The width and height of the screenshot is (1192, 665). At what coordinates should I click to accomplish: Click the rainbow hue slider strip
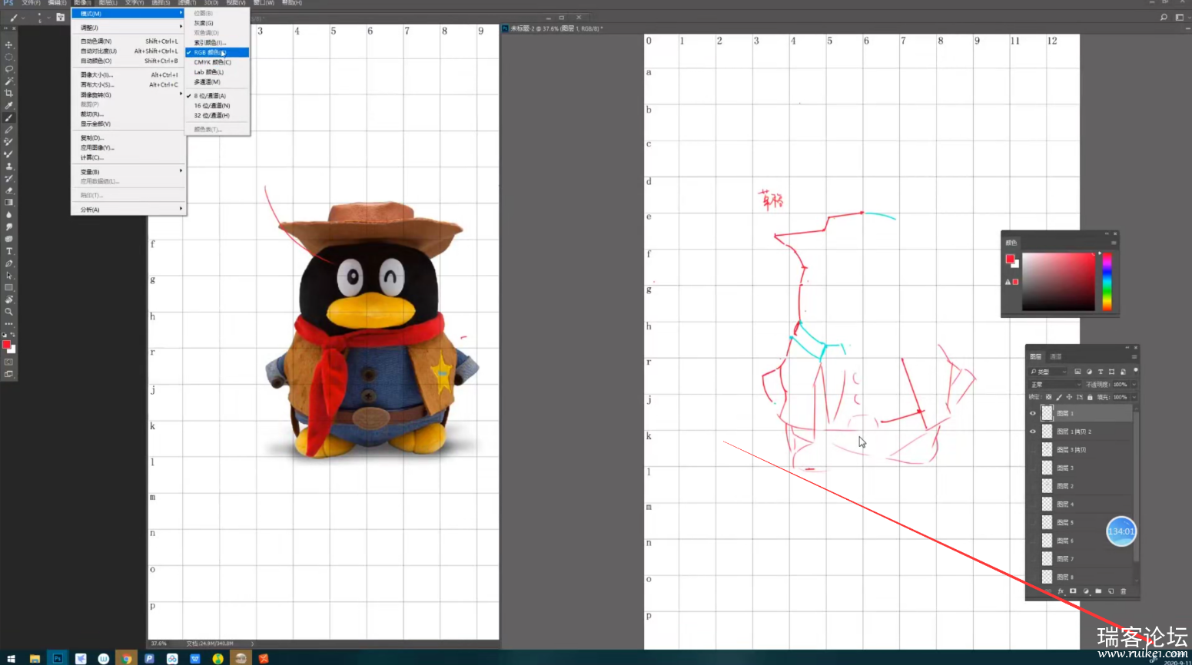[x=1107, y=281]
